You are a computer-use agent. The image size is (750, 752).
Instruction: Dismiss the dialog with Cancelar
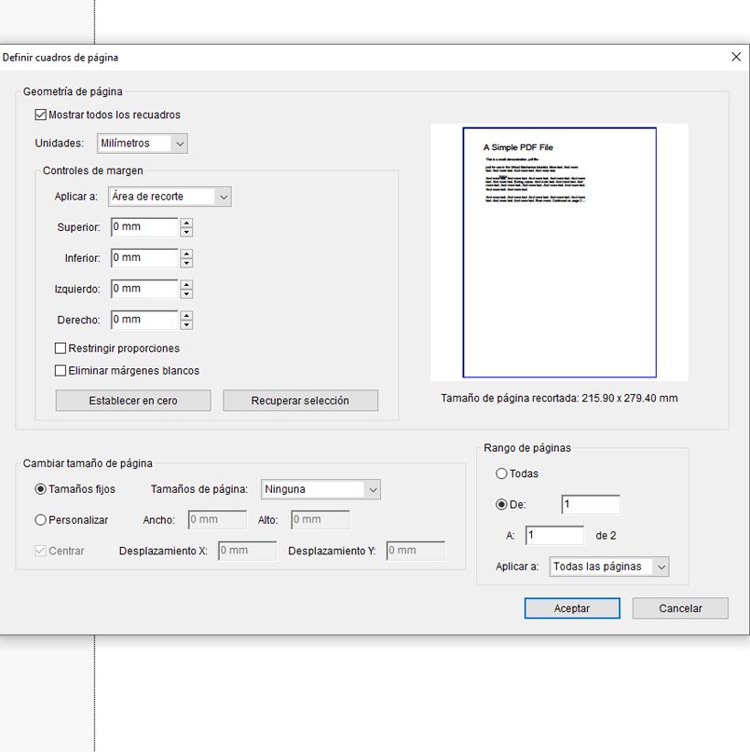coord(680,608)
